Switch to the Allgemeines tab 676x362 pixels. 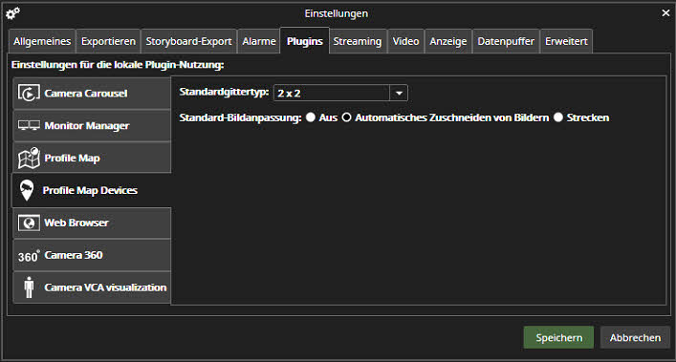click(42, 41)
